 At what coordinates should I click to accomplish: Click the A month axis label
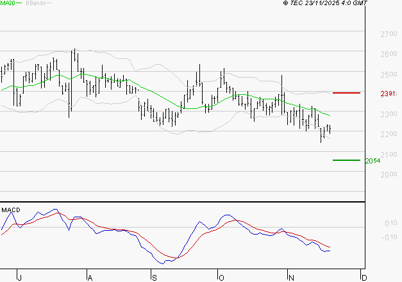(x=90, y=278)
